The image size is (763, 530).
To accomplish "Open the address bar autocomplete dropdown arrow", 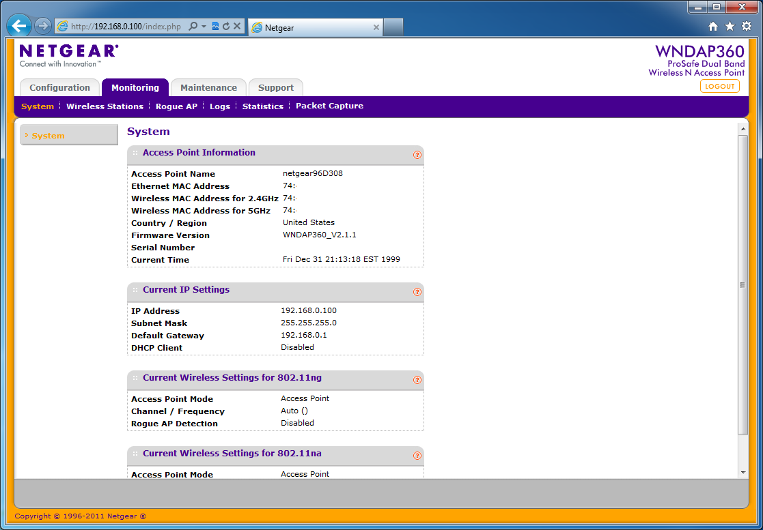I will (x=204, y=26).
